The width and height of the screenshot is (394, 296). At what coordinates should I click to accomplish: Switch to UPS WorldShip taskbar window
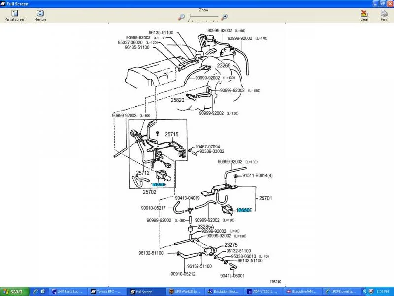click(x=185, y=292)
